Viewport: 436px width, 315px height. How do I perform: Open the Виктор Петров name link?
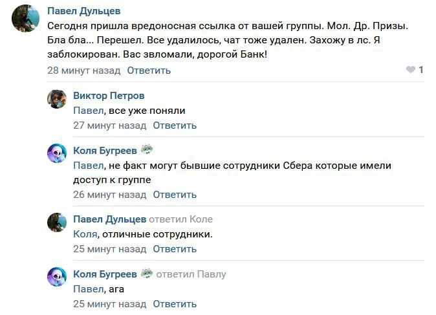coord(109,96)
